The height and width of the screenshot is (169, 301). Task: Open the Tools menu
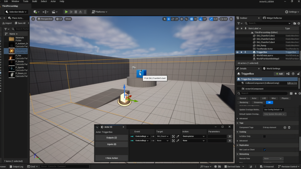tap(26, 1)
